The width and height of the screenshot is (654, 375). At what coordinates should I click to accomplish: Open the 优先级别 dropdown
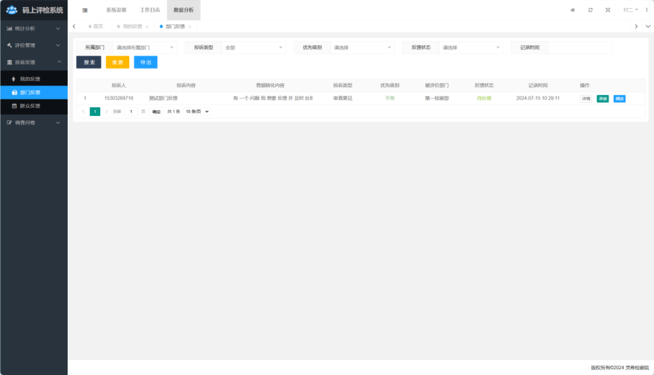361,48
